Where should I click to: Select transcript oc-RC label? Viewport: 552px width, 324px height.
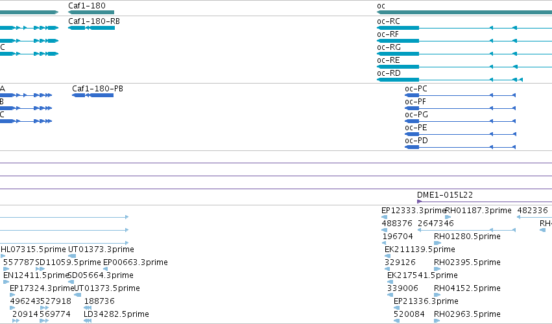pyautogui.click(x=389, y=21)
